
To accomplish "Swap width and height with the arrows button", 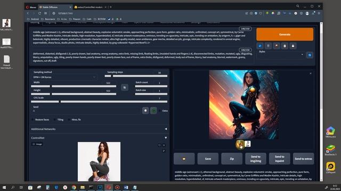I will coord(125,88).
